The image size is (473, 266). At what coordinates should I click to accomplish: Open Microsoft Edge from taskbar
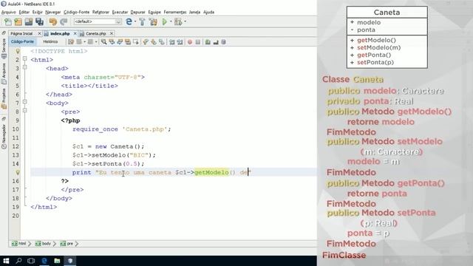(x=44, y=261)
